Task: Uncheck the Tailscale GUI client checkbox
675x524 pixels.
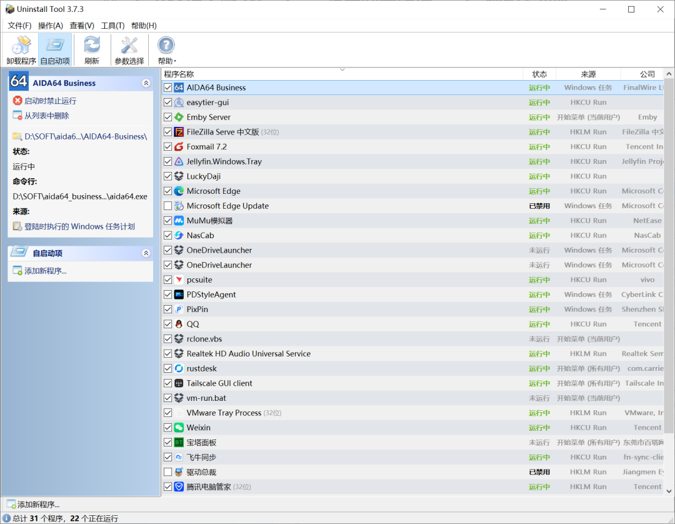Action: (168, 383)
